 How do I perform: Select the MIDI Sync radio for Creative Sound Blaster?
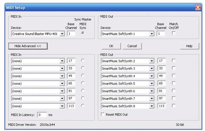tap(83, 33)
